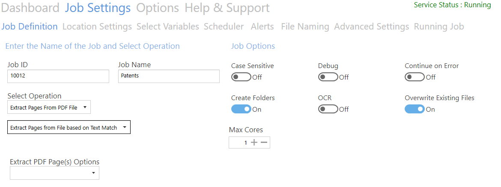Expand Extract Pages based on Text Match dropdown
This screenshot has height=187, width=501.
(x=69, y=128)
